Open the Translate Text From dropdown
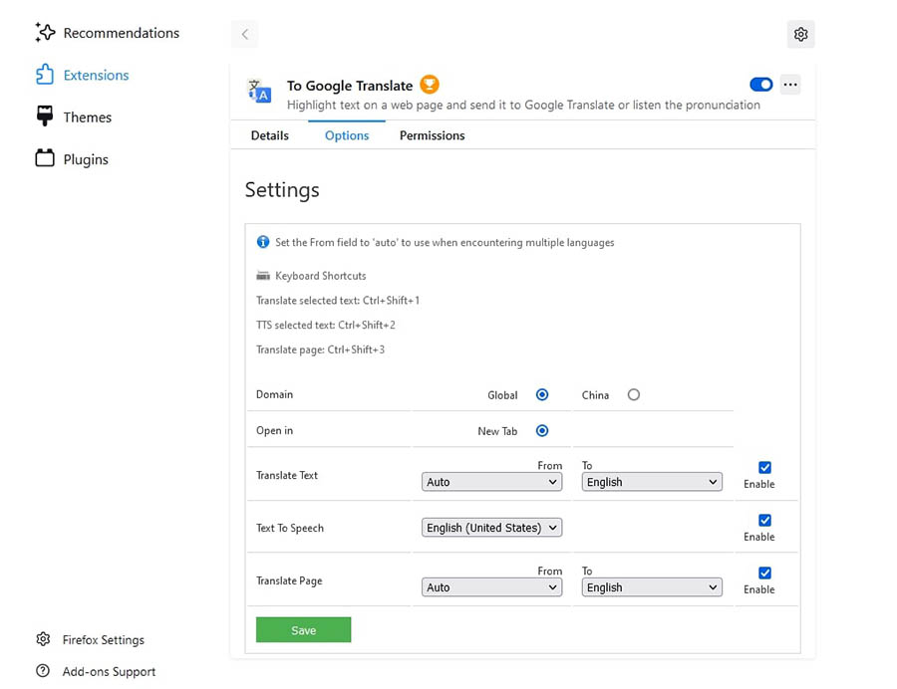 point(491,482)
